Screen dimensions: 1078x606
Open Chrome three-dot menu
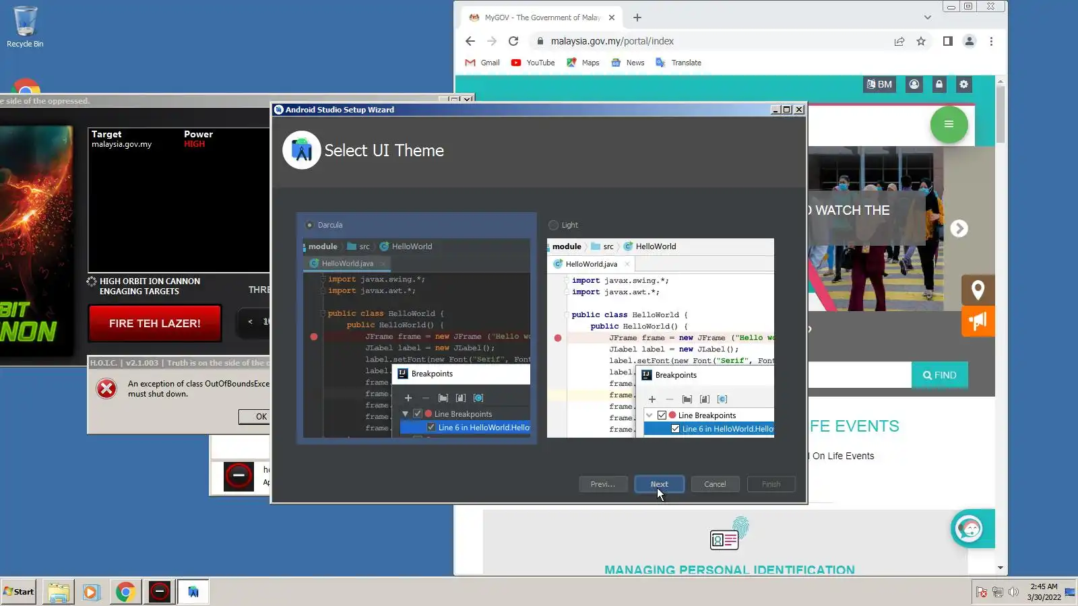(991, 41)
